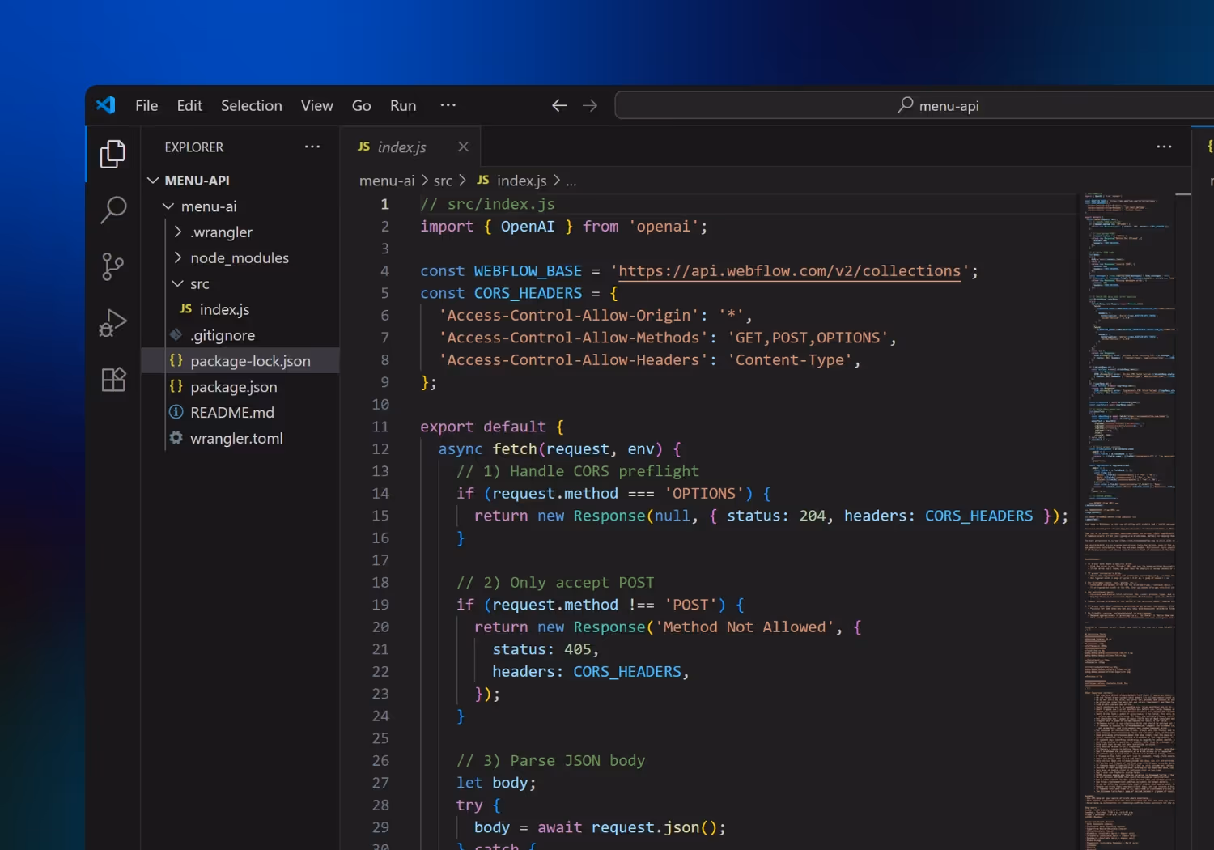This screenshot has height=850, width=1214.
Task: Expand the .wrangler folder
Action: point(221,232)
